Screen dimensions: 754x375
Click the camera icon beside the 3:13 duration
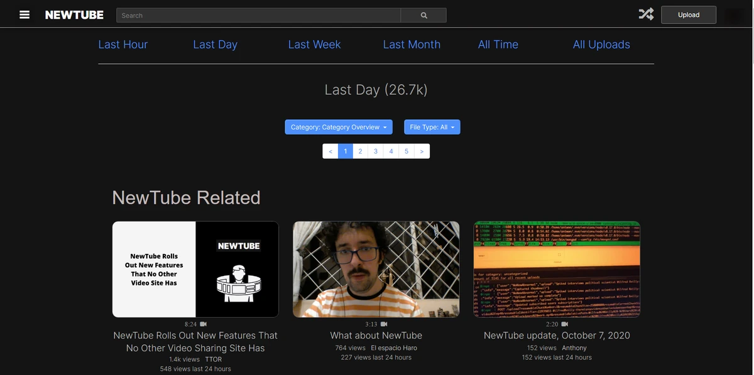[383, 324]
